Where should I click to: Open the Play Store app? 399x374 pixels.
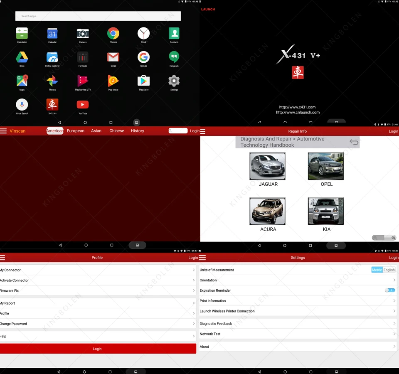[x=143, y=81]
